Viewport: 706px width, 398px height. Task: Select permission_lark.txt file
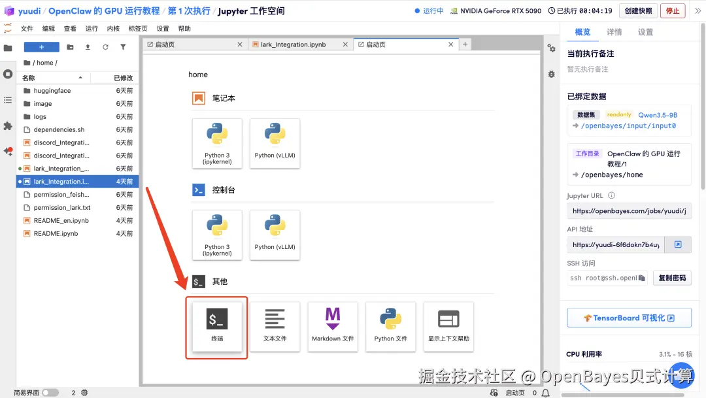point(77,208)
